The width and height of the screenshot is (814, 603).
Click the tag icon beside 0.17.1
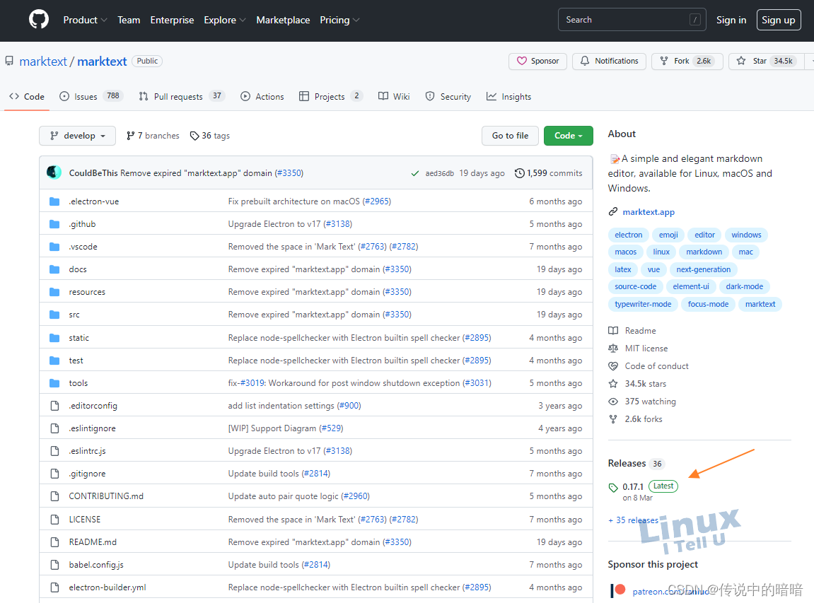pyautogui.click(x=613, y=487)
